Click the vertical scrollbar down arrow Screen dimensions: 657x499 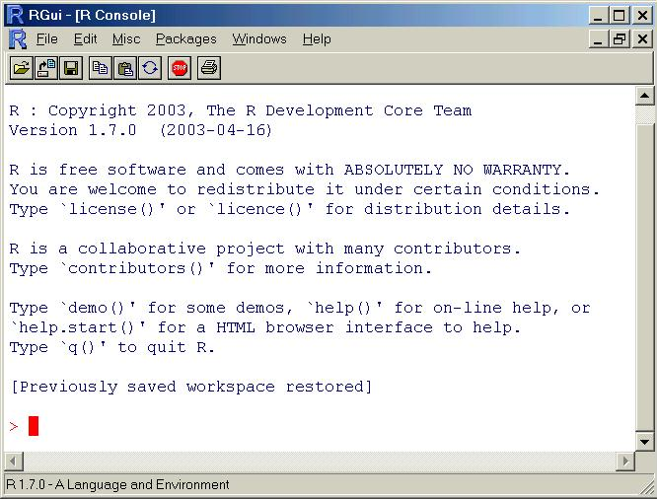(644, 441)
